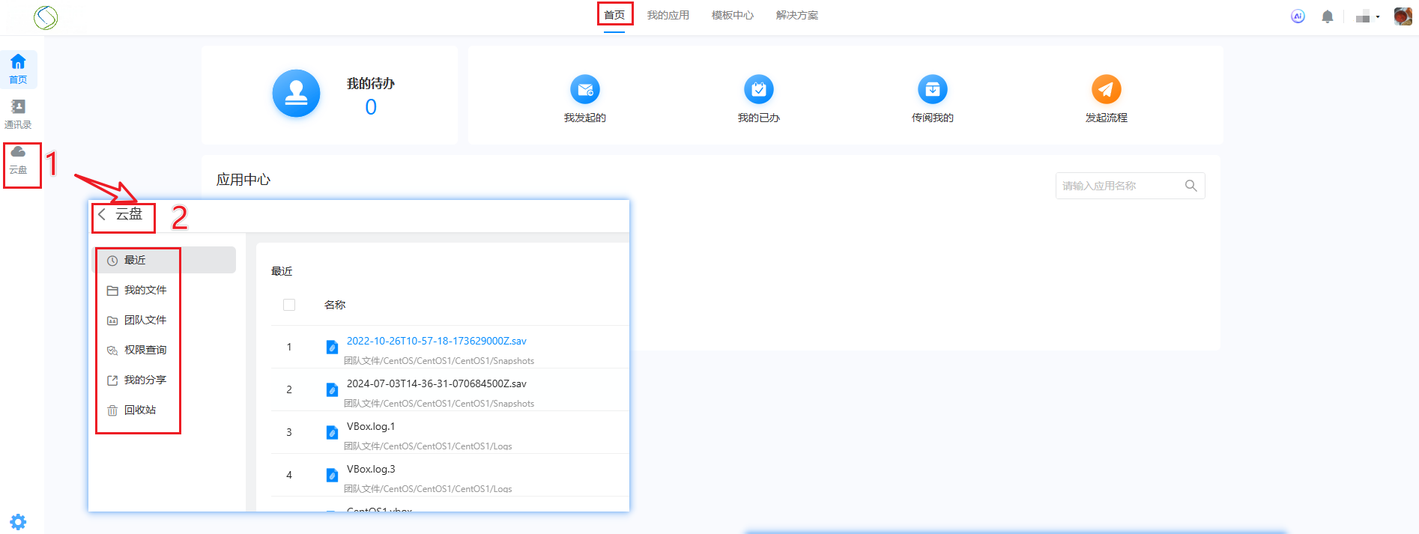Switch to the 模板中心 tab
Viewport: 1419px width, 534px height.
[x=732, y=15]
